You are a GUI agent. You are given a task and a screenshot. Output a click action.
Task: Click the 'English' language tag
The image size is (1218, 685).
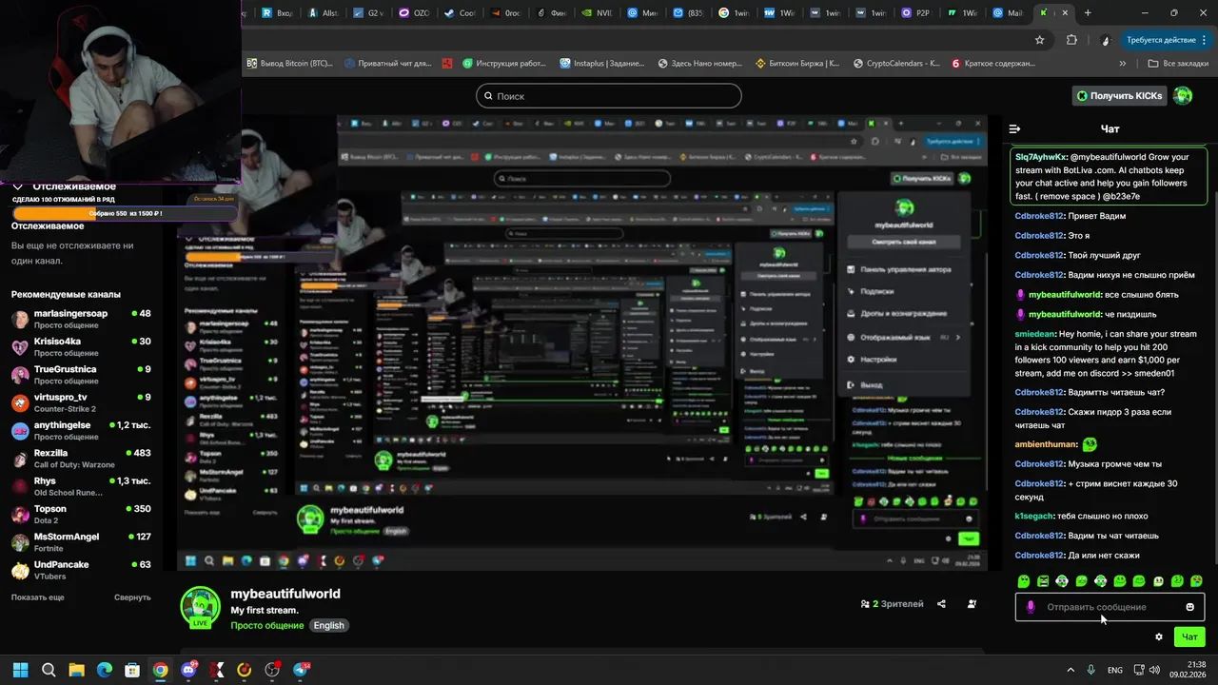tap(328, 625)
